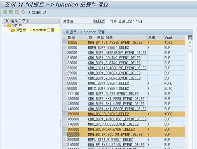
Task: Click the second green Select Block toolbar icon
Action: tap(11, 12)
